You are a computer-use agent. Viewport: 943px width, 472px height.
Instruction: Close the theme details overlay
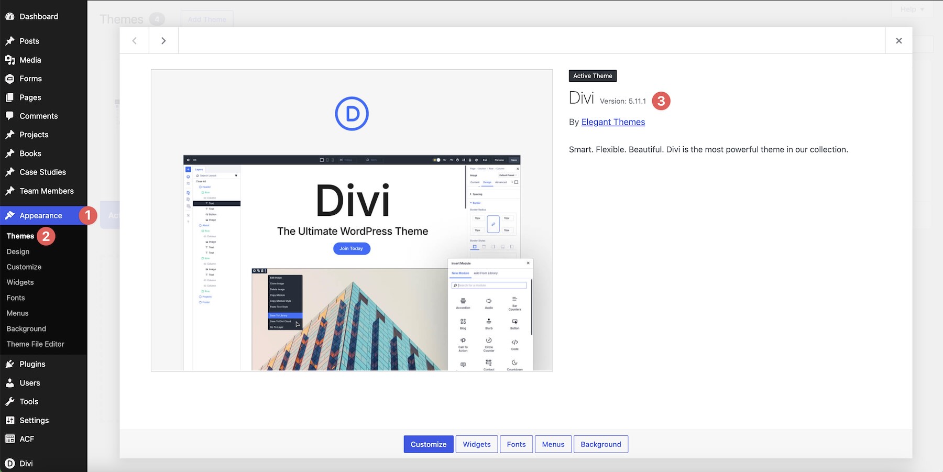[898, 40]
